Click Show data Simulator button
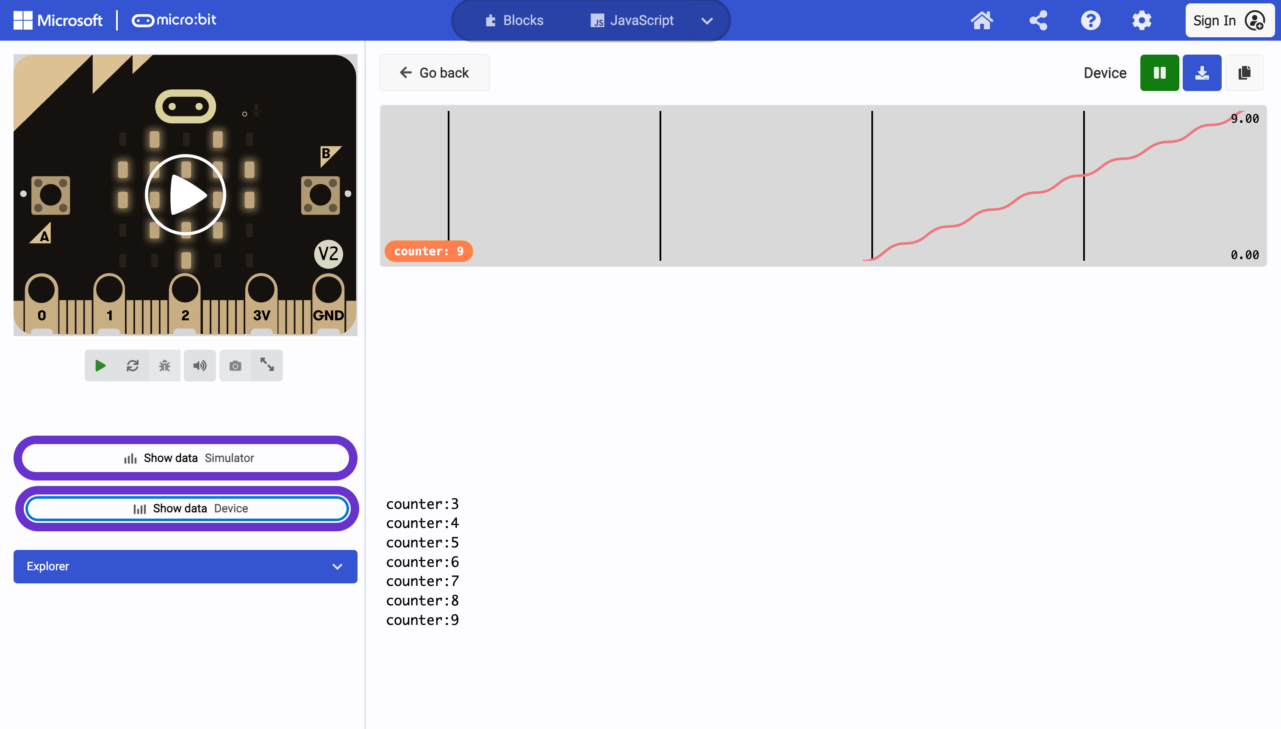This screenshot has height=729, width=1281. [x=186, y=458]
